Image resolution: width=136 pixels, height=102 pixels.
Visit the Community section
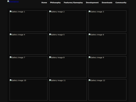[121, 3]
